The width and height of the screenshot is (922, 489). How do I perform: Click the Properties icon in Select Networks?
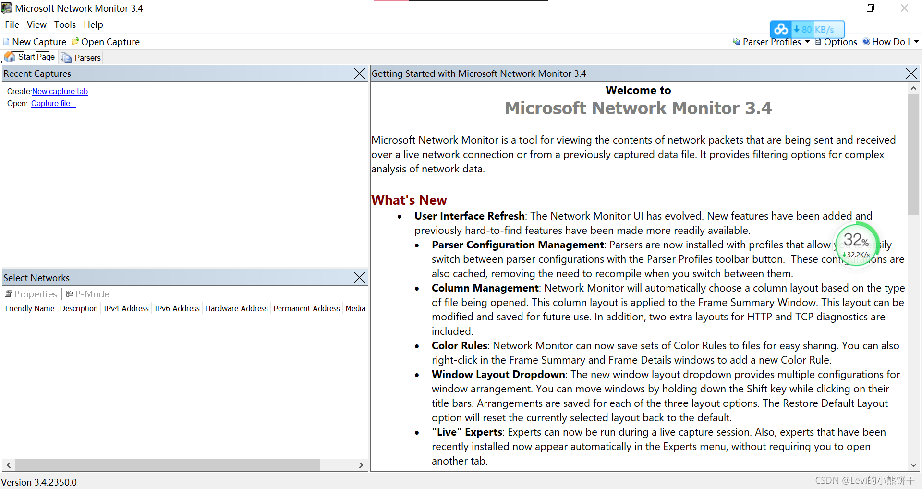click(x=9, y=293)
